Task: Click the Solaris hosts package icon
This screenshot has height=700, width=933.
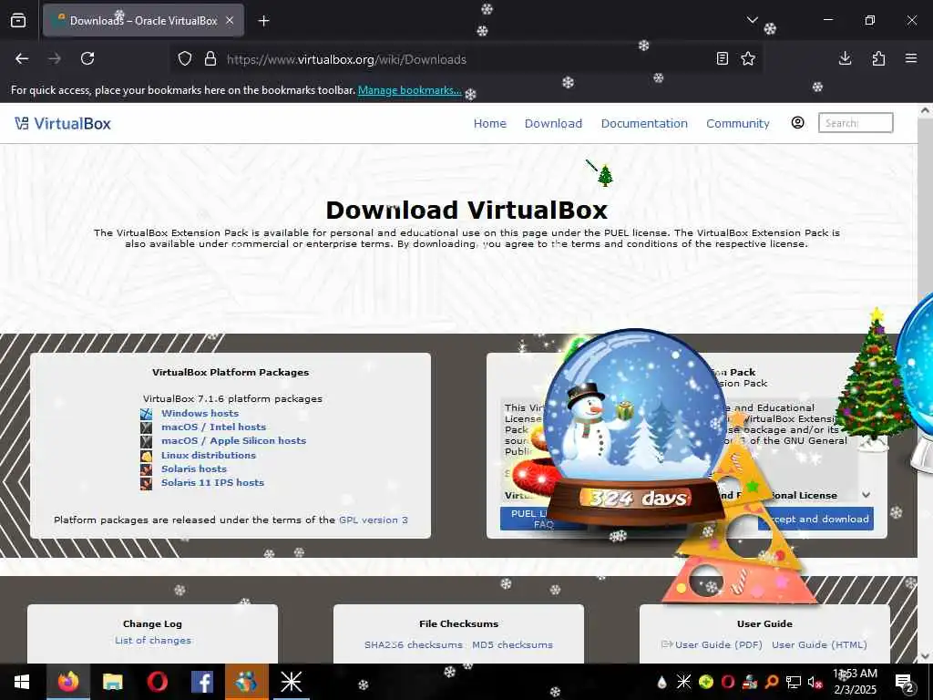Action: pyautogui.click(x=147, y=469)
